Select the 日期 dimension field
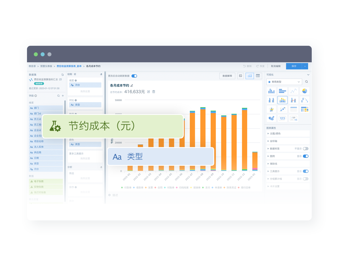Screen dimensions: 341x273 (46, 158)
